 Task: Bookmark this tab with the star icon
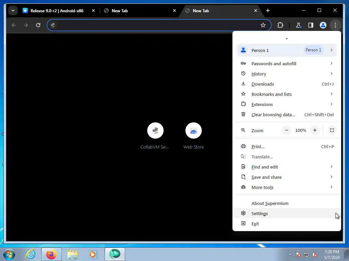click(x=263, y=25)
